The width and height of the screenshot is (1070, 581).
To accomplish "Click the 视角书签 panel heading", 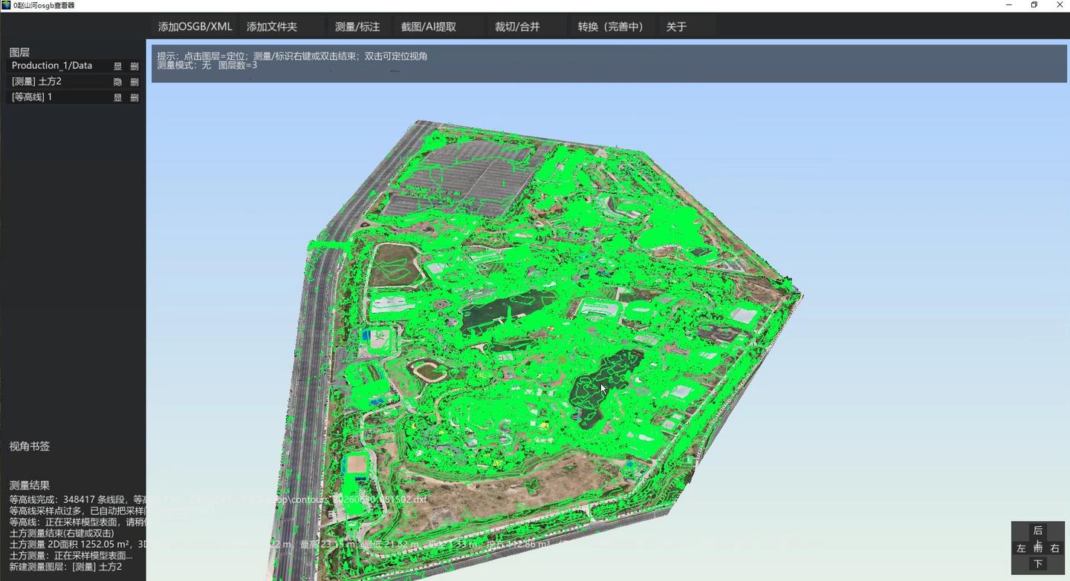I will tap(30, 446).
